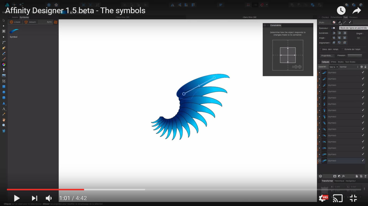Switch to the Pinceaux tab
368x206 pixels.
click(x=353, y=17)
